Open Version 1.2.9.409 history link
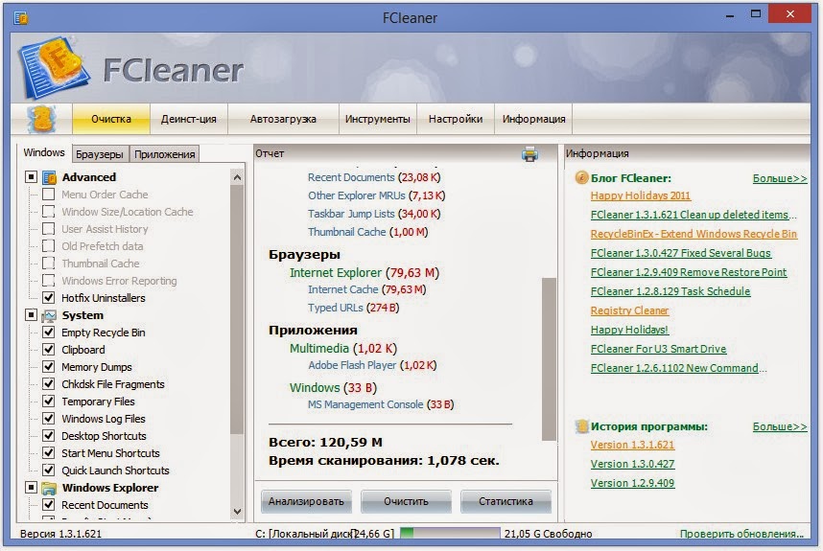The height and width of the screenshot is (551, 823). (632, 483)
